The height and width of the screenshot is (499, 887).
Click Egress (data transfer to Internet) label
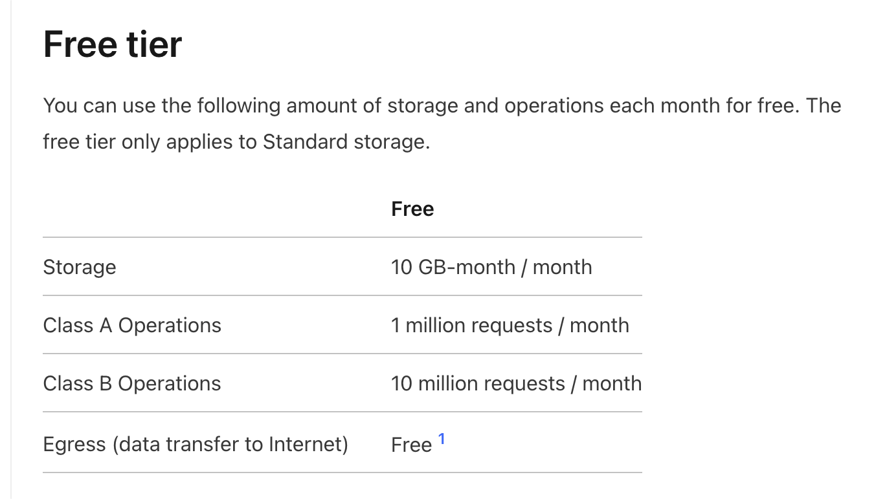[x=196, y=445]
